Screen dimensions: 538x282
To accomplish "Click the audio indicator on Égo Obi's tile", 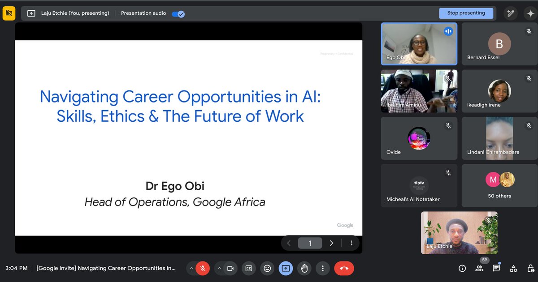I will [448, 31].
